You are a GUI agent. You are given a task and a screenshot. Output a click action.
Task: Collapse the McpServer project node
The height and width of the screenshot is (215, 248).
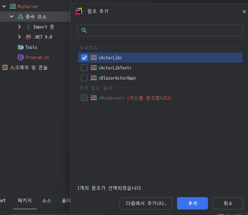(4, 6)
